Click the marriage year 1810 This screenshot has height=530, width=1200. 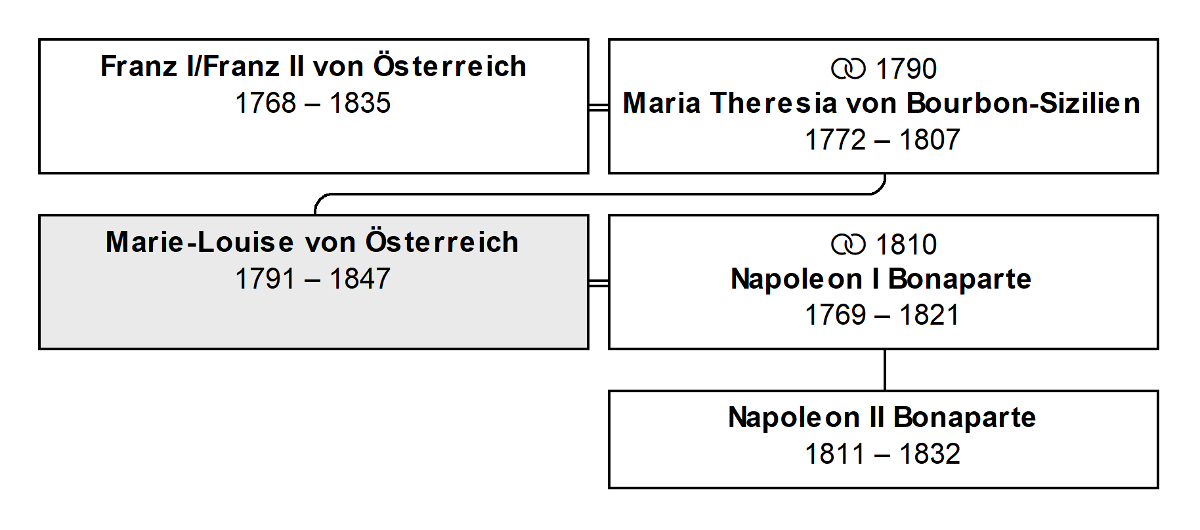[x=906, y=245]
